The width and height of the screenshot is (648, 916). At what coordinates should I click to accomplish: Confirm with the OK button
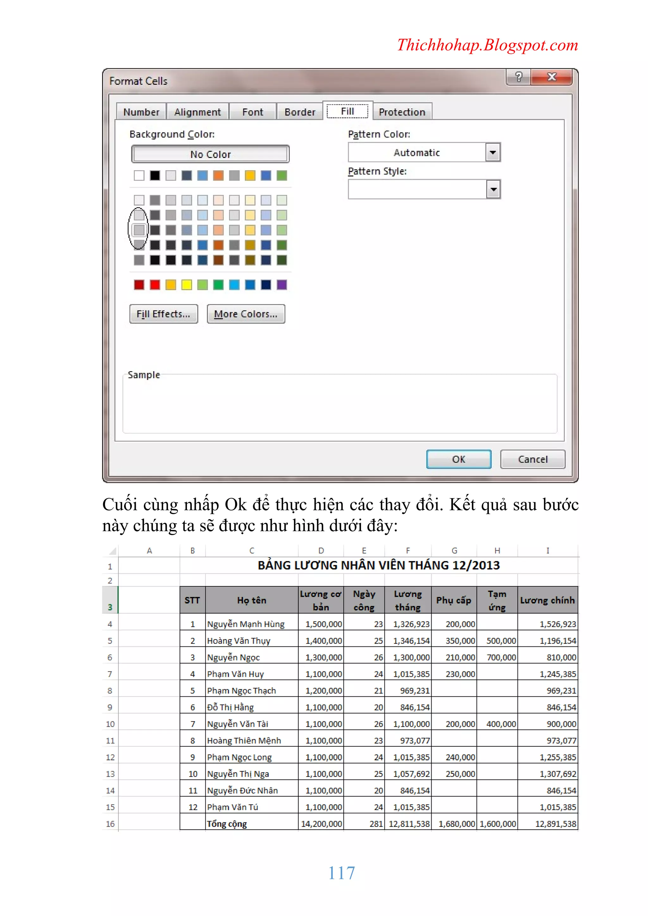click(458, 459)
